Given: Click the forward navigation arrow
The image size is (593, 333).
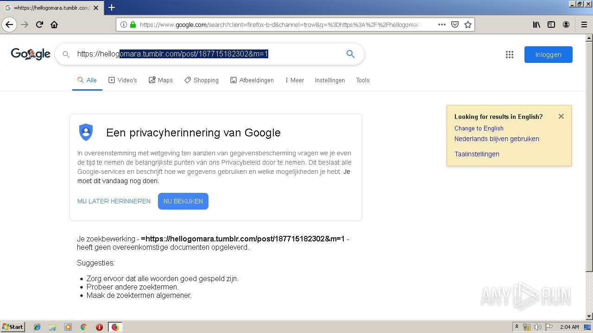Looking at the screenshot, I should pos(25,25).
